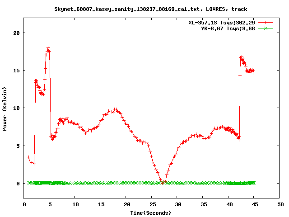
Task: Click the y-axis tick label 20
Action: [16, 33]
